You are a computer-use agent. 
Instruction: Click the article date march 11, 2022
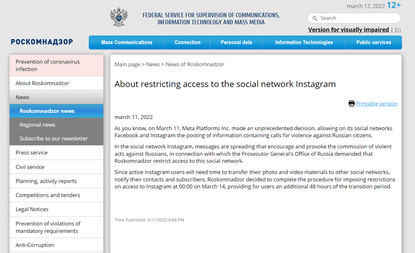point(133,117)
